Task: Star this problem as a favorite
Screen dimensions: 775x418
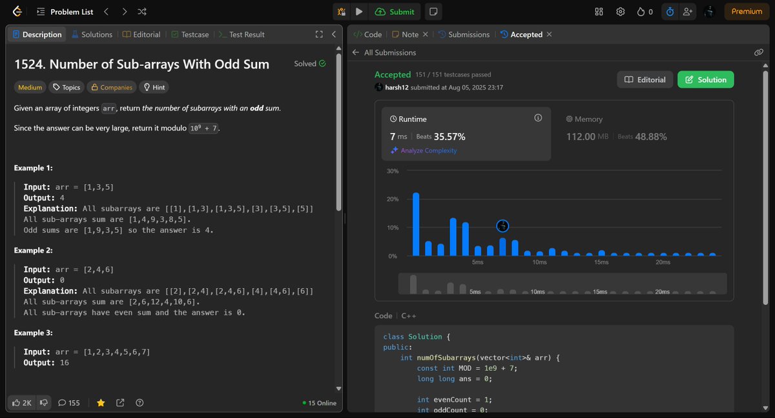Action: tap(101, 402)
